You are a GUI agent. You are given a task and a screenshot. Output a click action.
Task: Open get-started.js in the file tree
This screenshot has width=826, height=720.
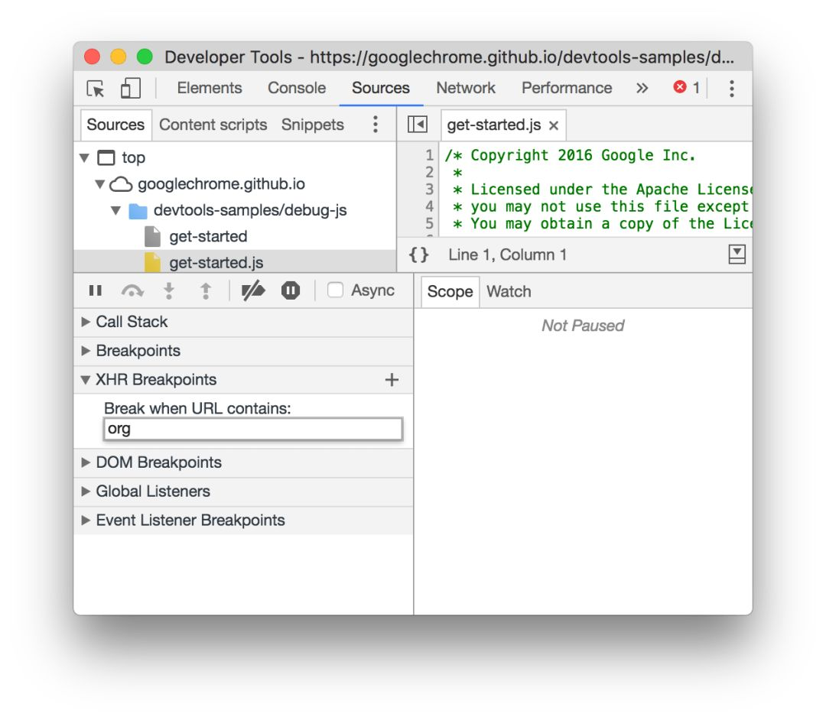[216, 262]
